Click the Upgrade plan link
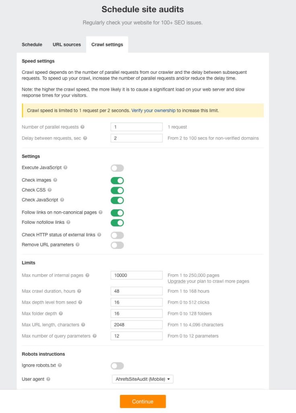The width and height of the screenshot is (296, 413). [177, 281]
